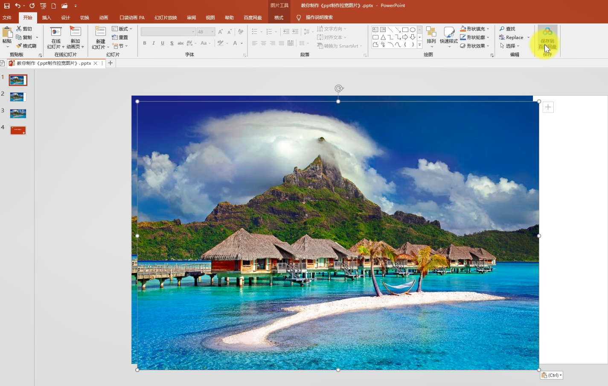Toggle strikethrough formatting
The image size is (608, 386).
tap(180, 43)
